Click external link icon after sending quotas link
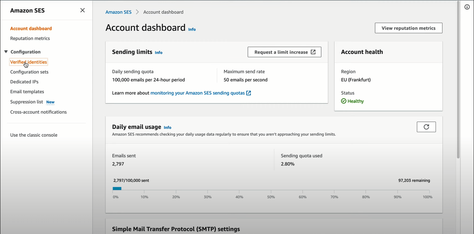474x234 pixels. 249,93
